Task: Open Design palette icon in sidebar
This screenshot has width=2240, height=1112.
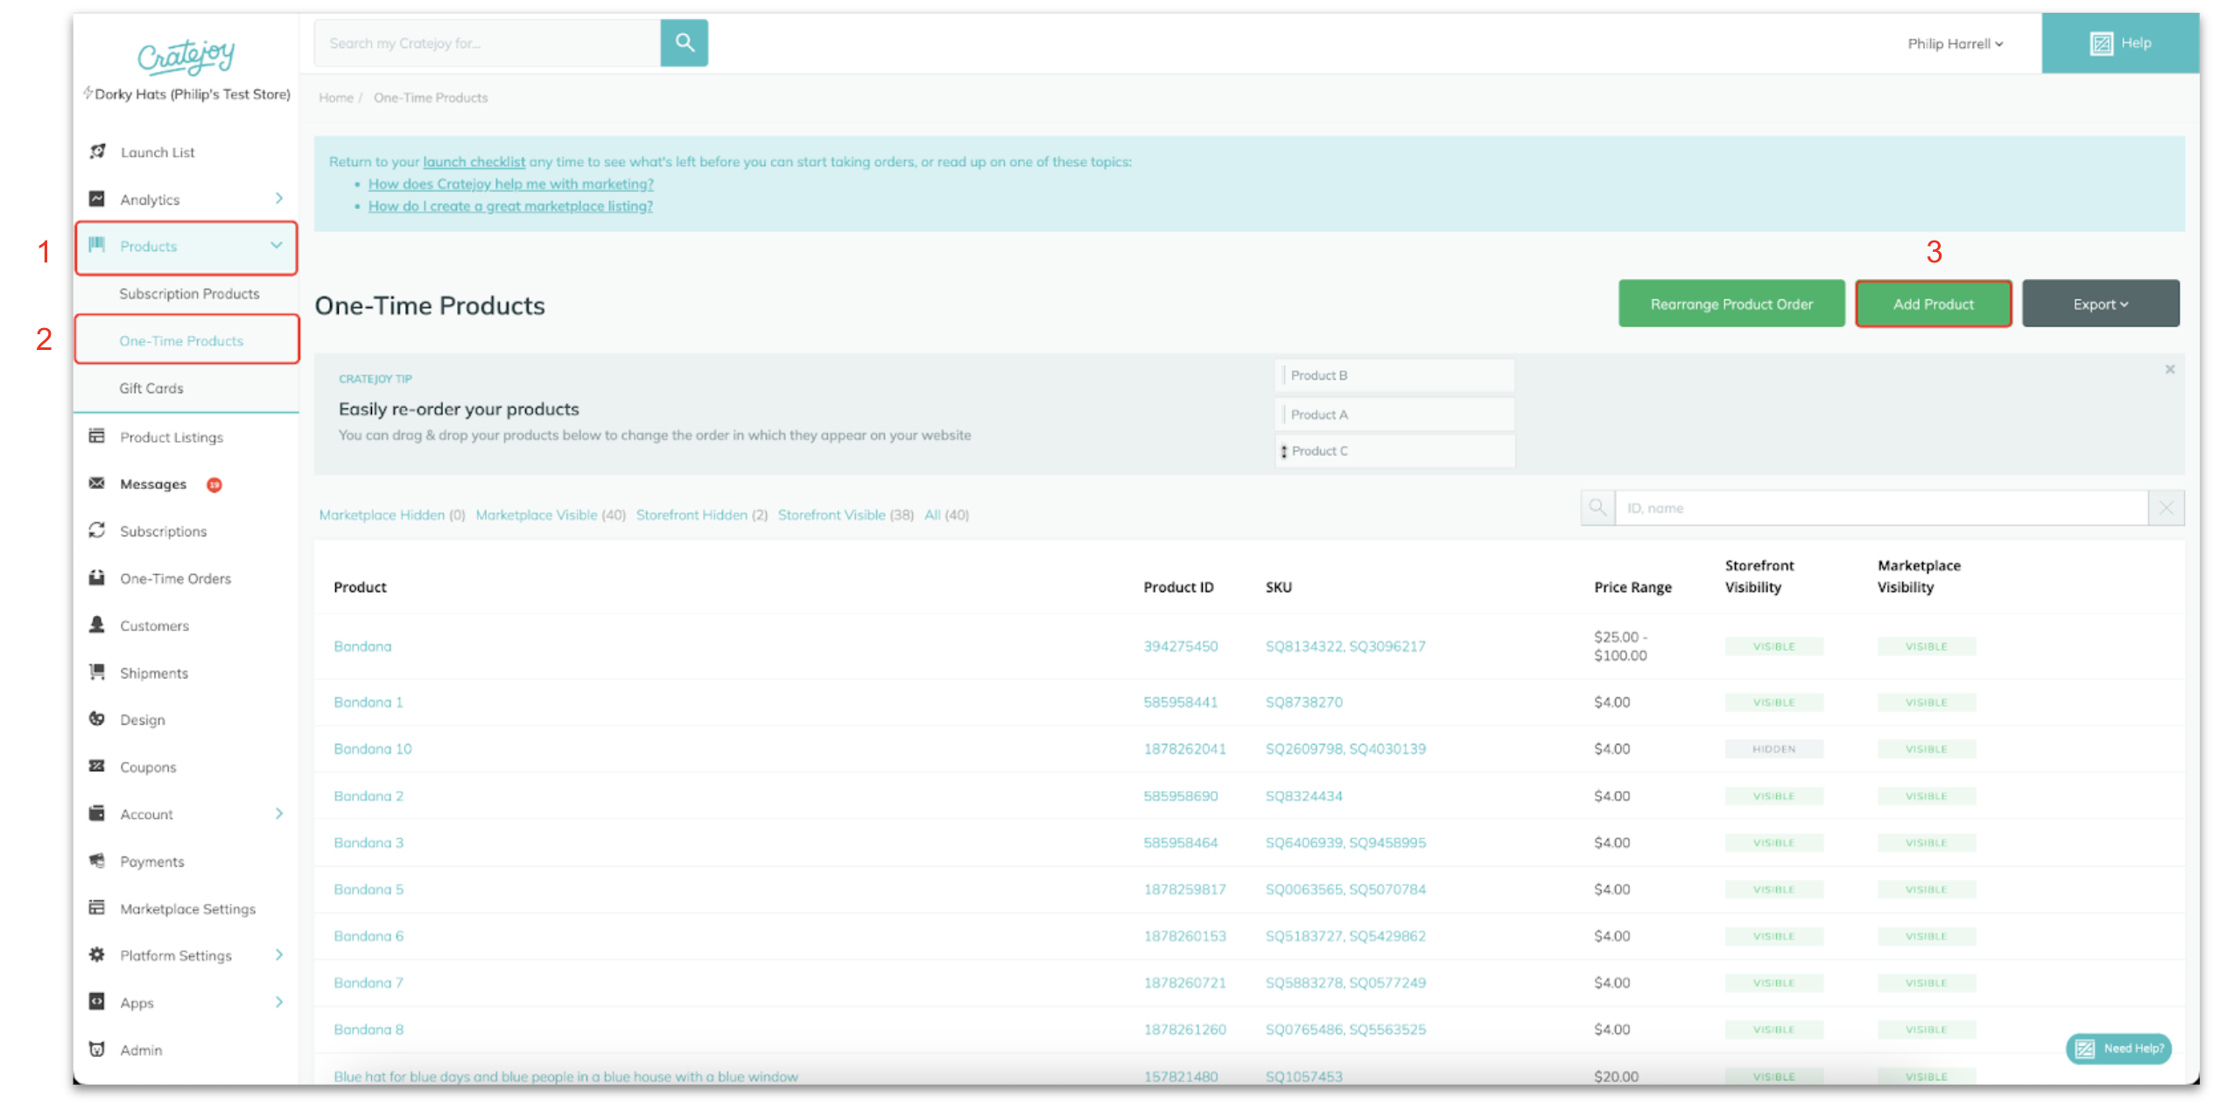Action: [x=97, y=719]
